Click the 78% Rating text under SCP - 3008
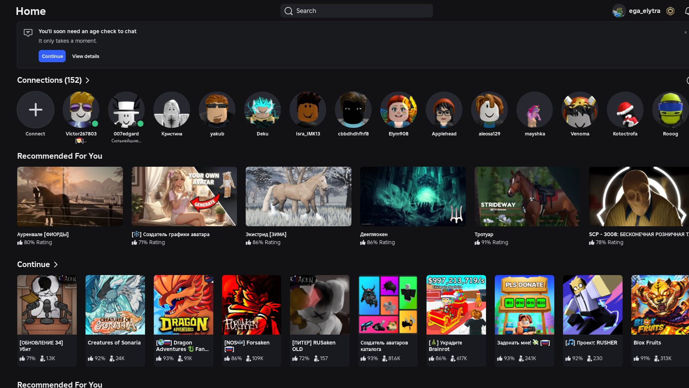The width and height of the screenshot is (689, 388). pos(609,243)
